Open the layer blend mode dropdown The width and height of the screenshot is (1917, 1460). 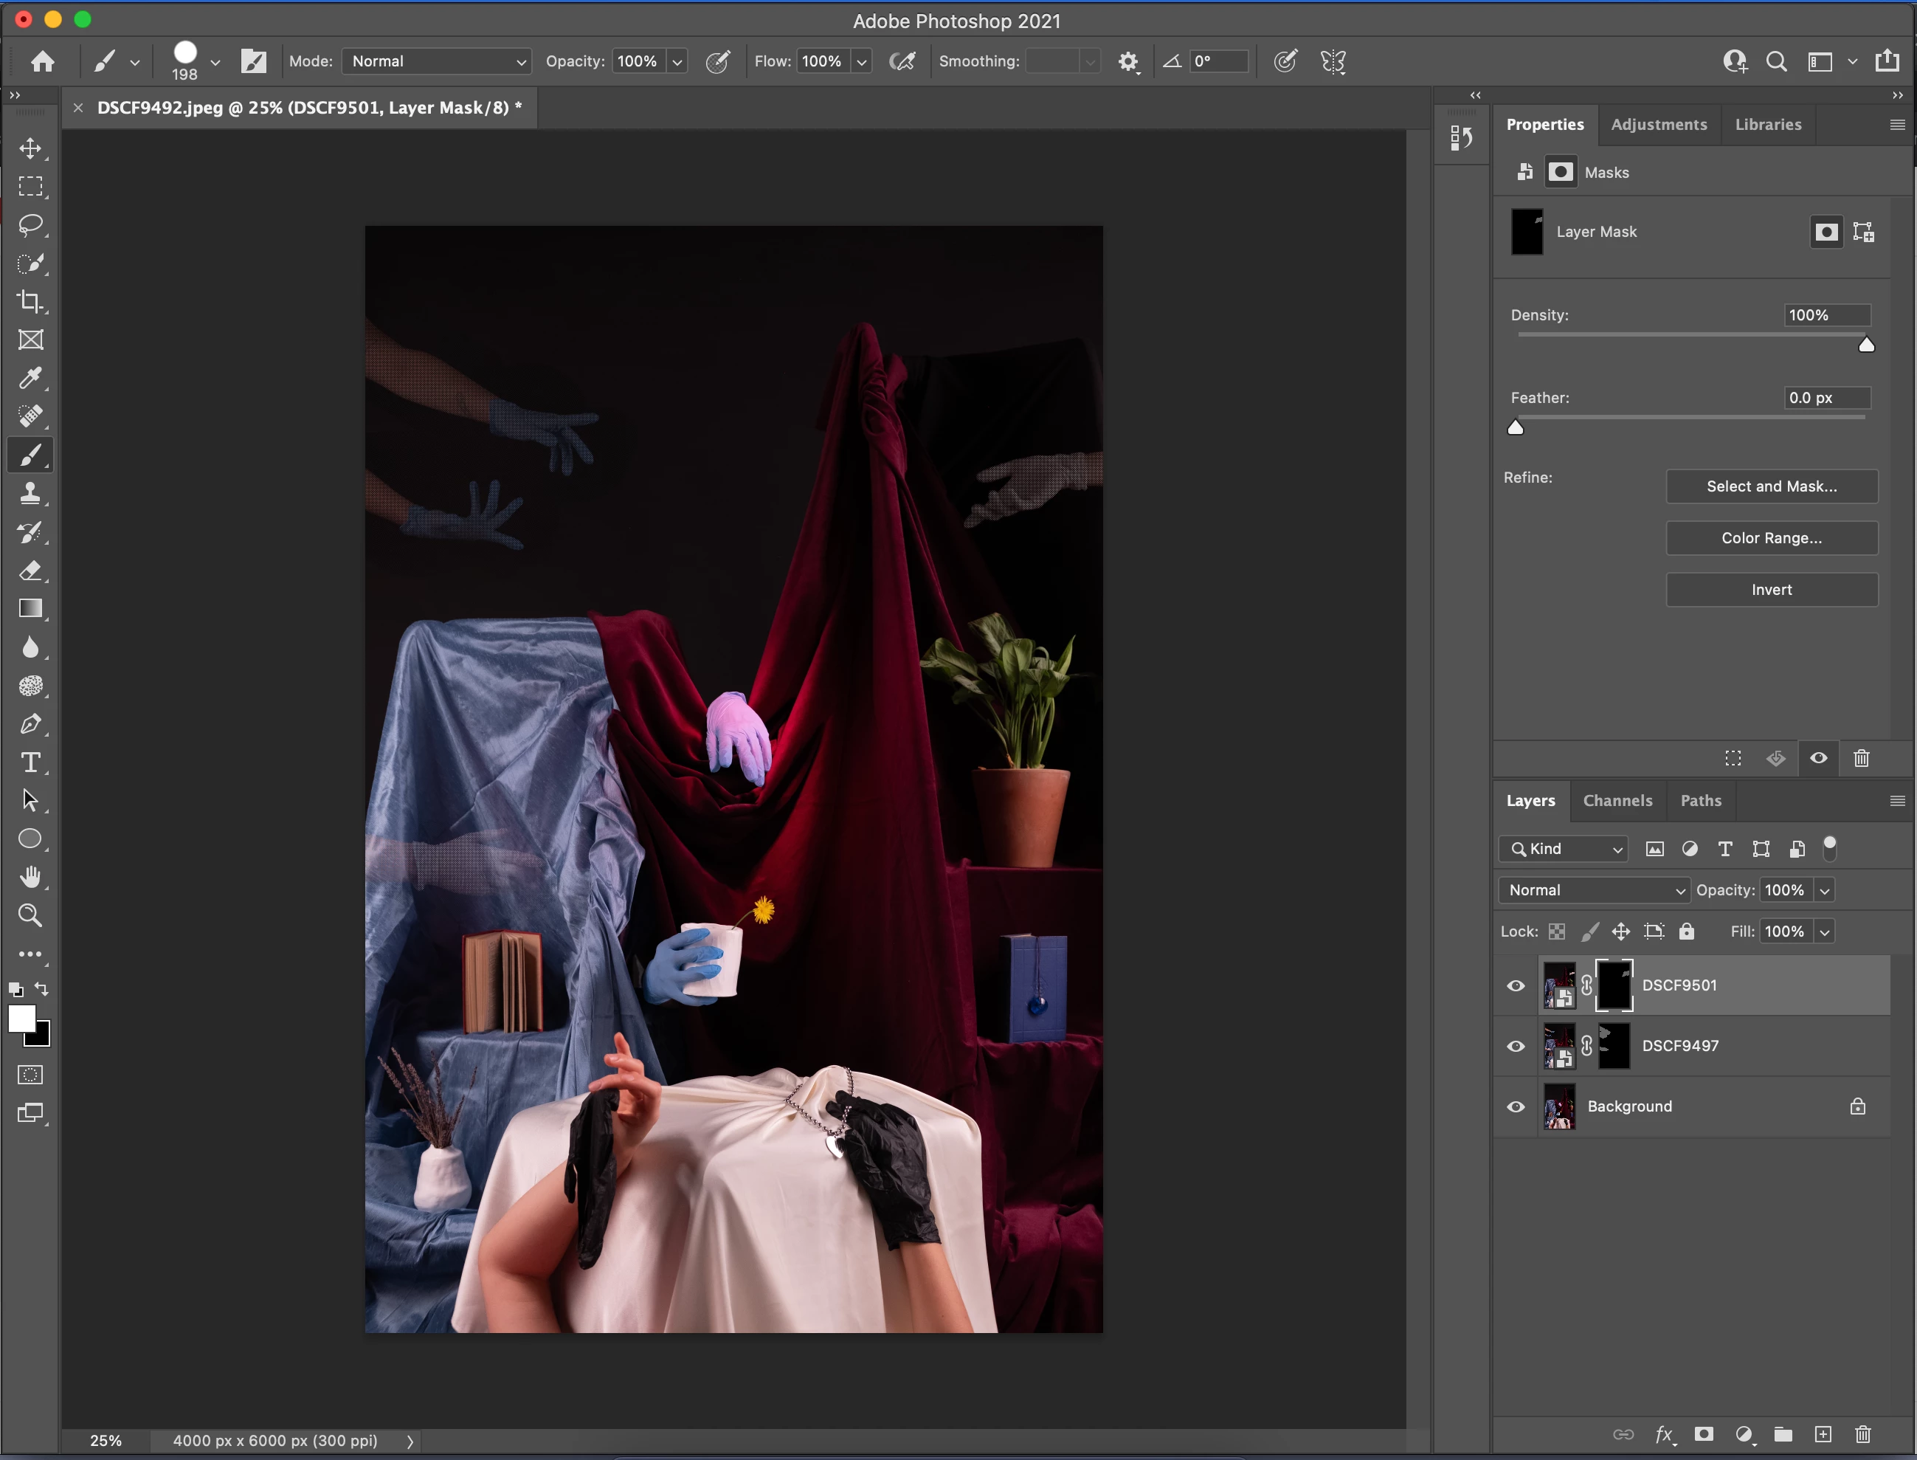click(x=1594, y=890)
